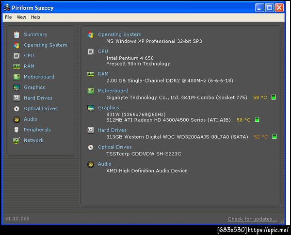
Task: Click 'Prescott 90nm Technology' text
Action: (138, 64)
